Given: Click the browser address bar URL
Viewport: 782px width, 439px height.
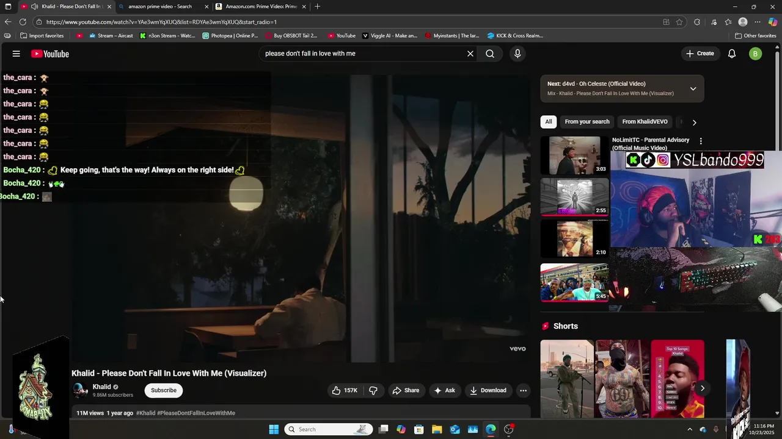Looking at the screenshot, I should tap(161, 22).
